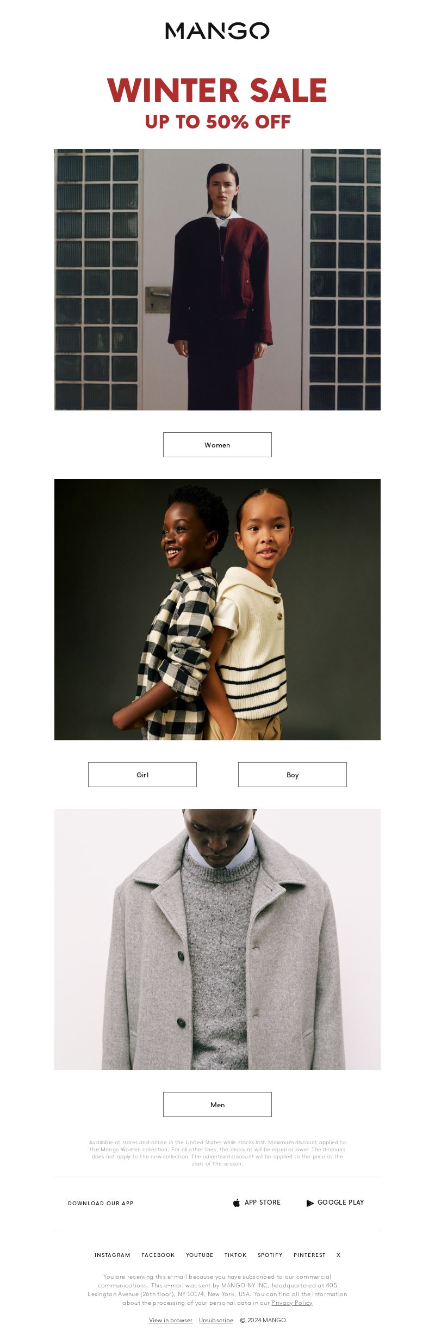The image size is (435, 1344).
Task: Open the Privacy Policy link
Action: point(292,1303)
